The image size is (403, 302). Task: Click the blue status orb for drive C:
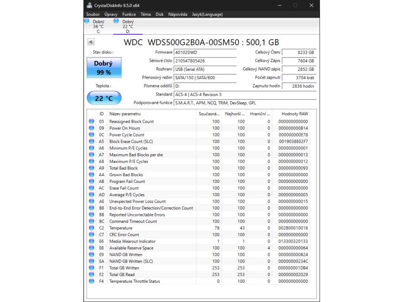87,21
